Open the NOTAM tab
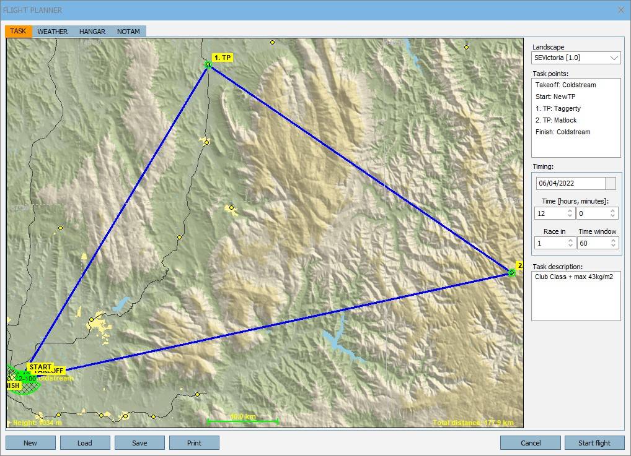Viewport: 631px width, 456px height. point(128,32)
